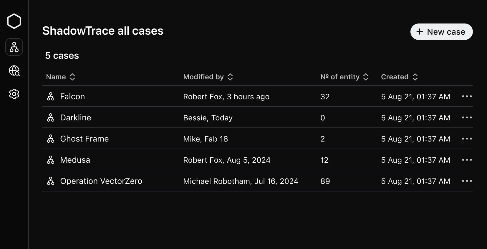Open the three-dot menu for Darkline

pyautogui.click(x=467, y=117)
